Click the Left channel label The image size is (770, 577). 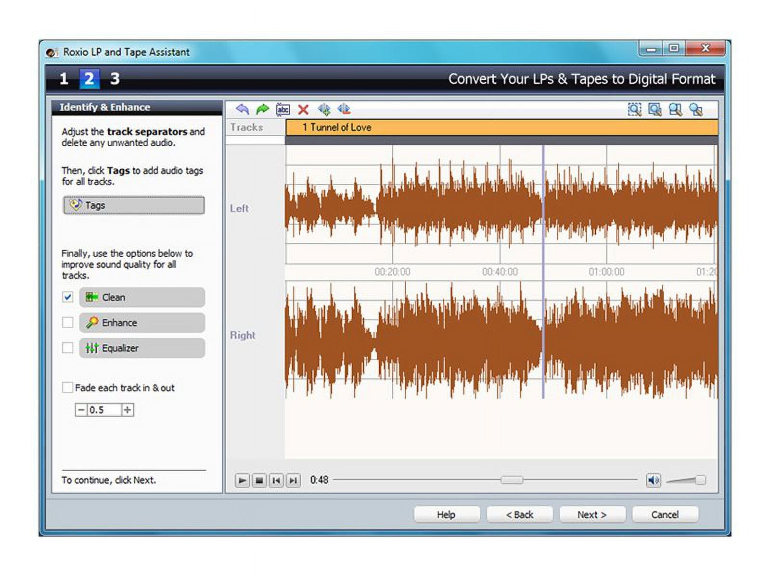[239, 208]
